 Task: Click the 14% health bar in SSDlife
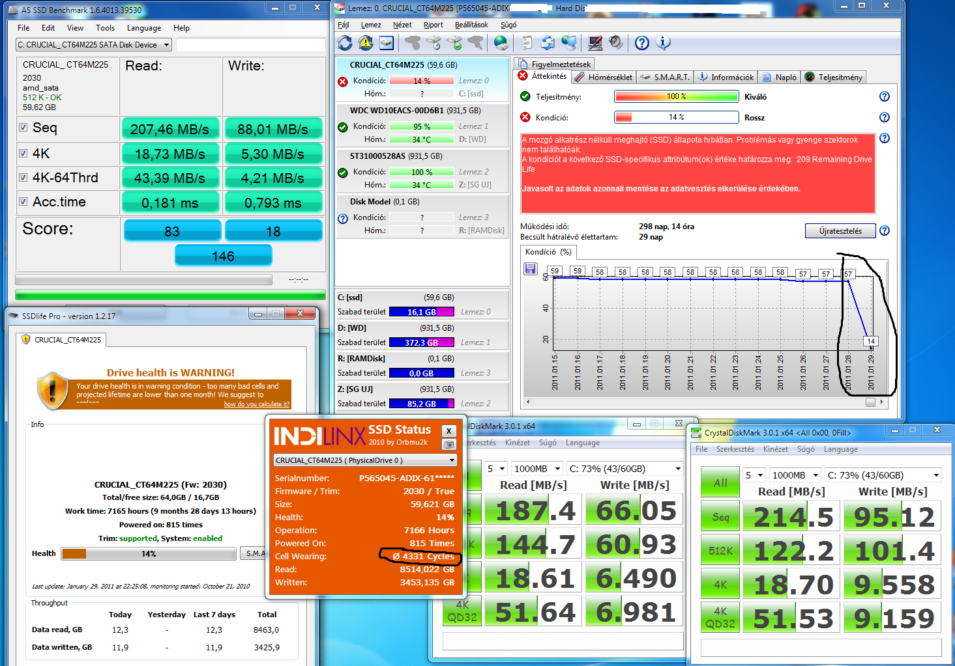(x=149, y=554)
